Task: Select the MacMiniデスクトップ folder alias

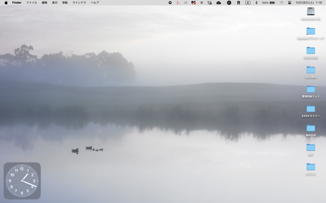Action: pos(311,31)
